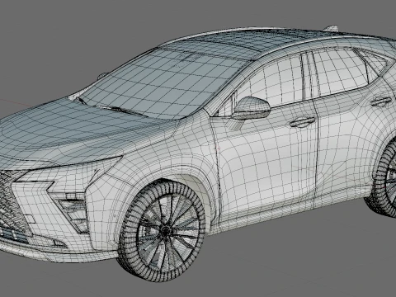Screen dimensions: 396x297
Task: Select the front door handle
Action: (x=303, y=122)
